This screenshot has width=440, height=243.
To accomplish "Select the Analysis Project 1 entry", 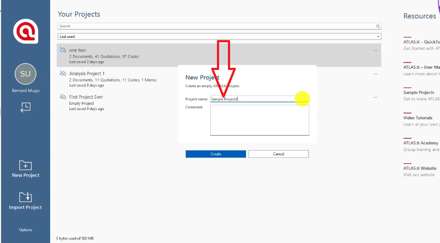I will click(87, 74).
